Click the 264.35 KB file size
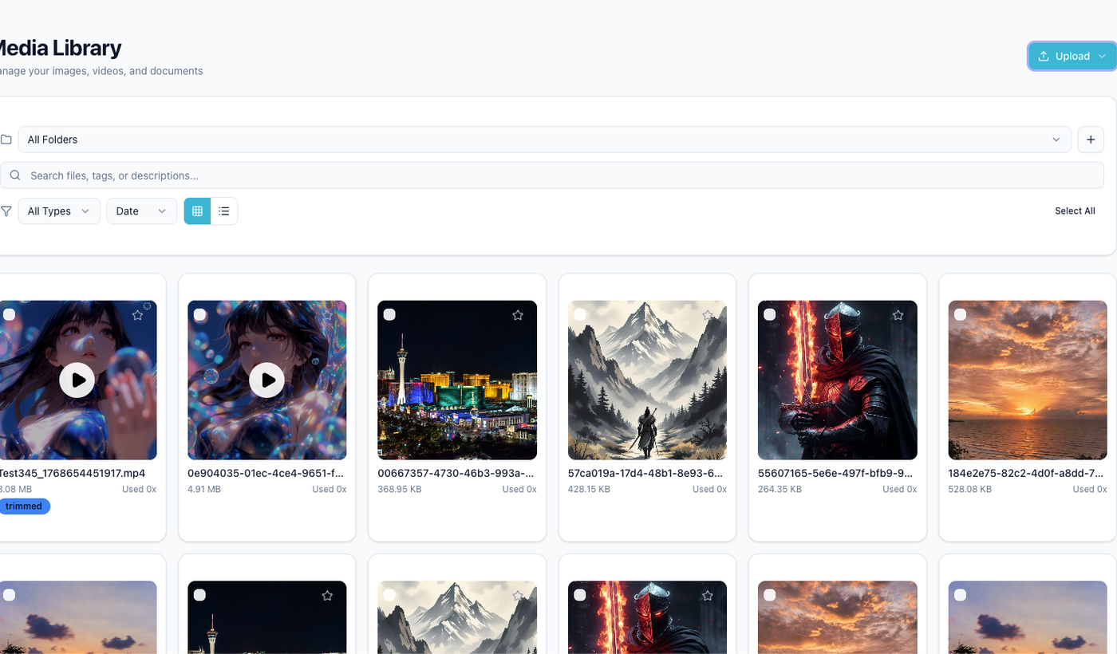 click(x=780, y=489)
